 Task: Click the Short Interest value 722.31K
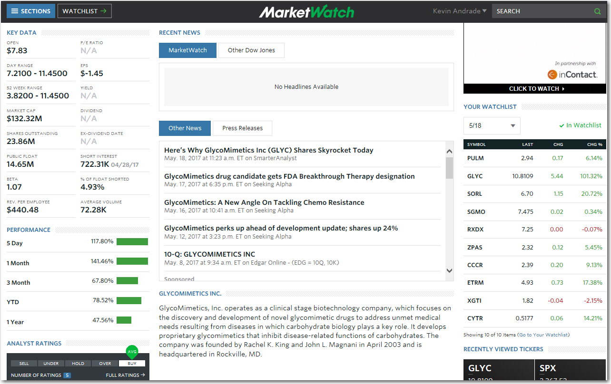95,164
